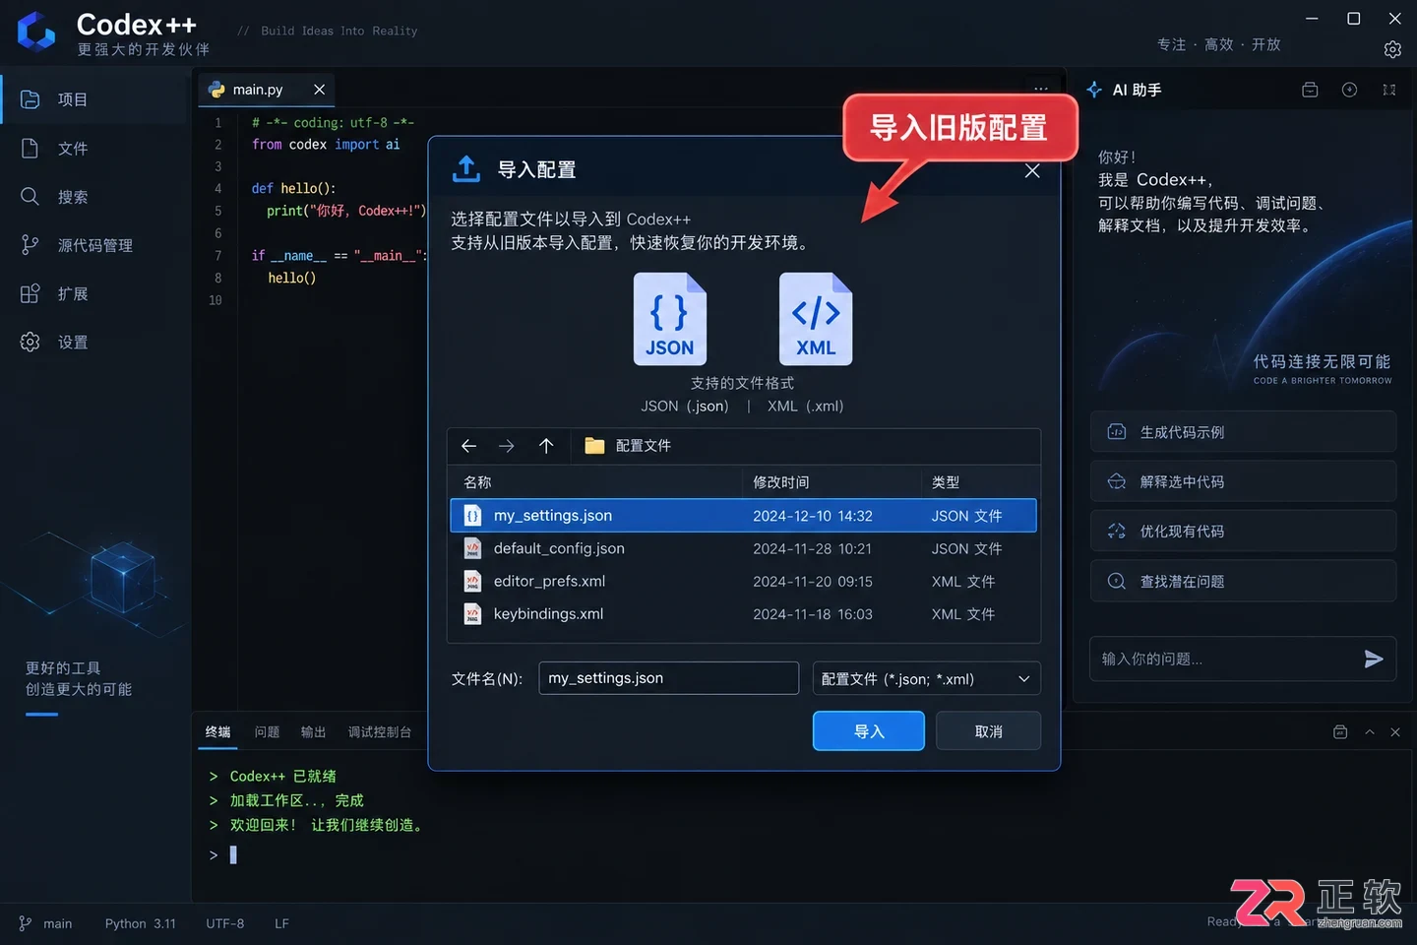Sort files by 名称 column
1417x945 pixels.
[x=477, y=482]
